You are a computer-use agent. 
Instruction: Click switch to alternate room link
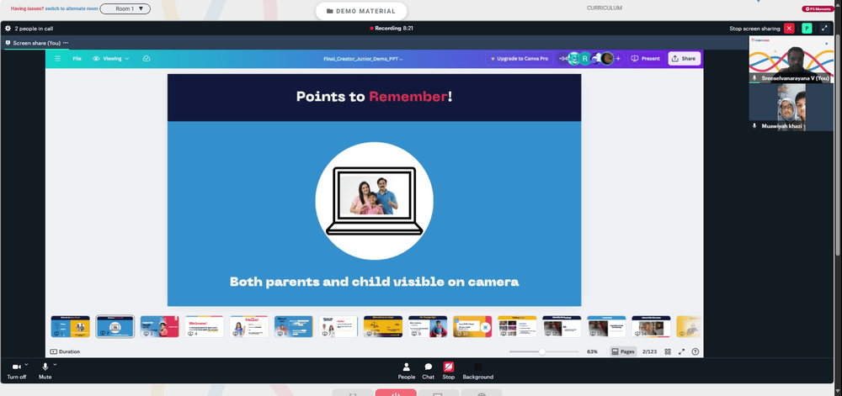coord(71,8)
